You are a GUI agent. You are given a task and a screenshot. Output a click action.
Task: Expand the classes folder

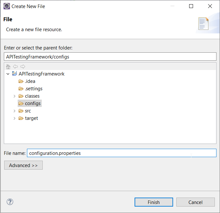pyautogui.click(x=14, y=96)
